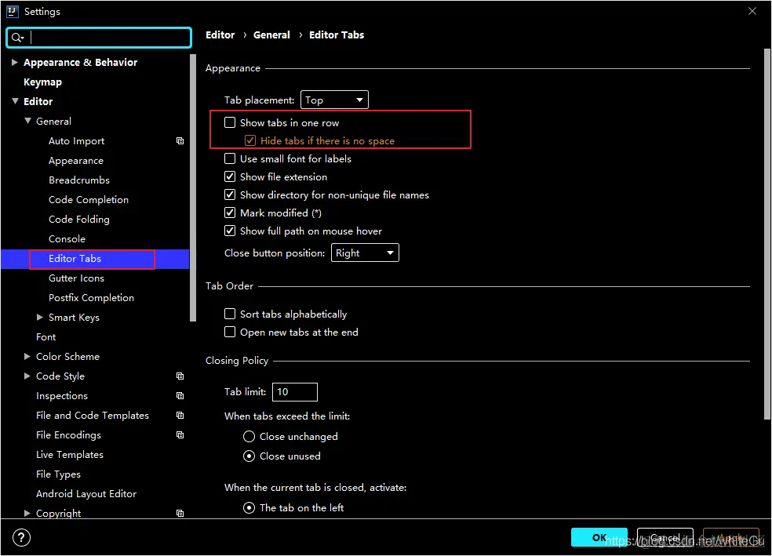Choose The tab on the left option

pos(249,508)
